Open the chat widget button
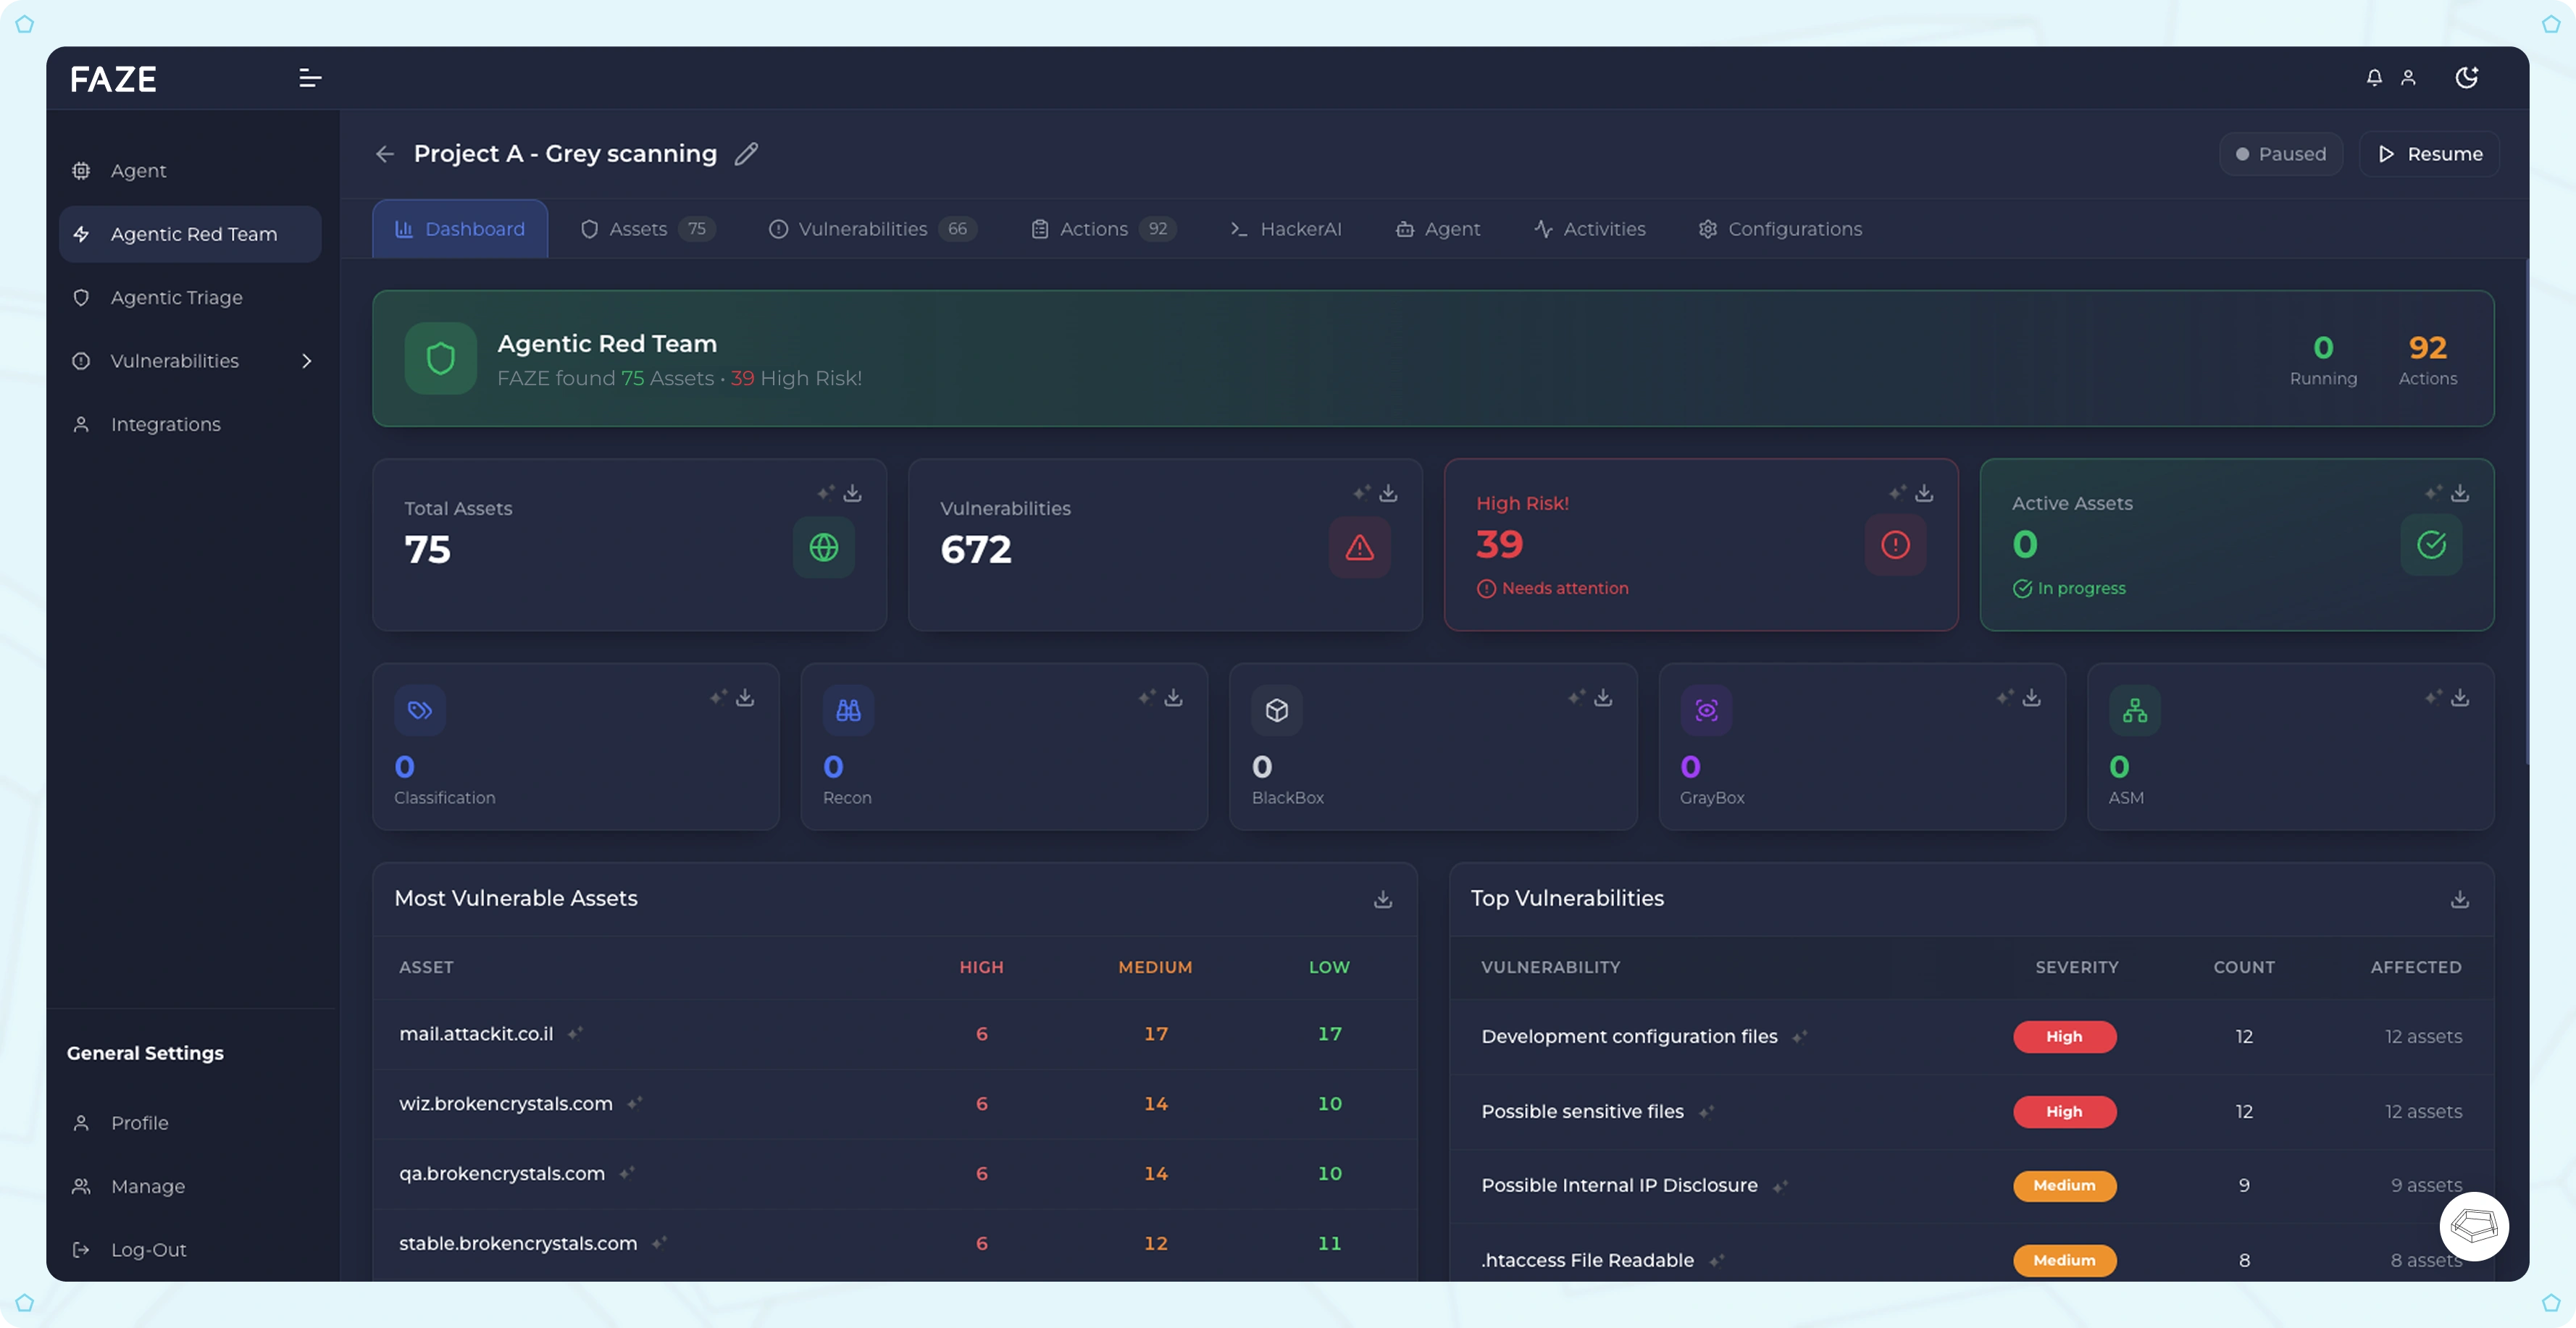2576x1328 pixels. (x=2474, y=1226)
